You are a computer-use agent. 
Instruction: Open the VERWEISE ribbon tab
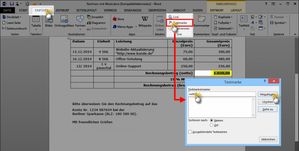click(110, 10)
